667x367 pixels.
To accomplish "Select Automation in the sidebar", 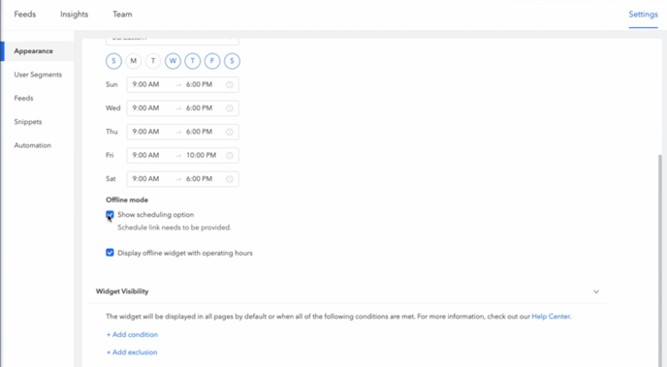I will click(32, 145).
